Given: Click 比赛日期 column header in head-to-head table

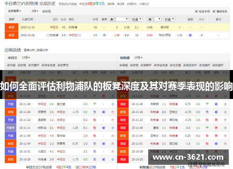Looking at the screenshot, I should click(x=27, y=19).
